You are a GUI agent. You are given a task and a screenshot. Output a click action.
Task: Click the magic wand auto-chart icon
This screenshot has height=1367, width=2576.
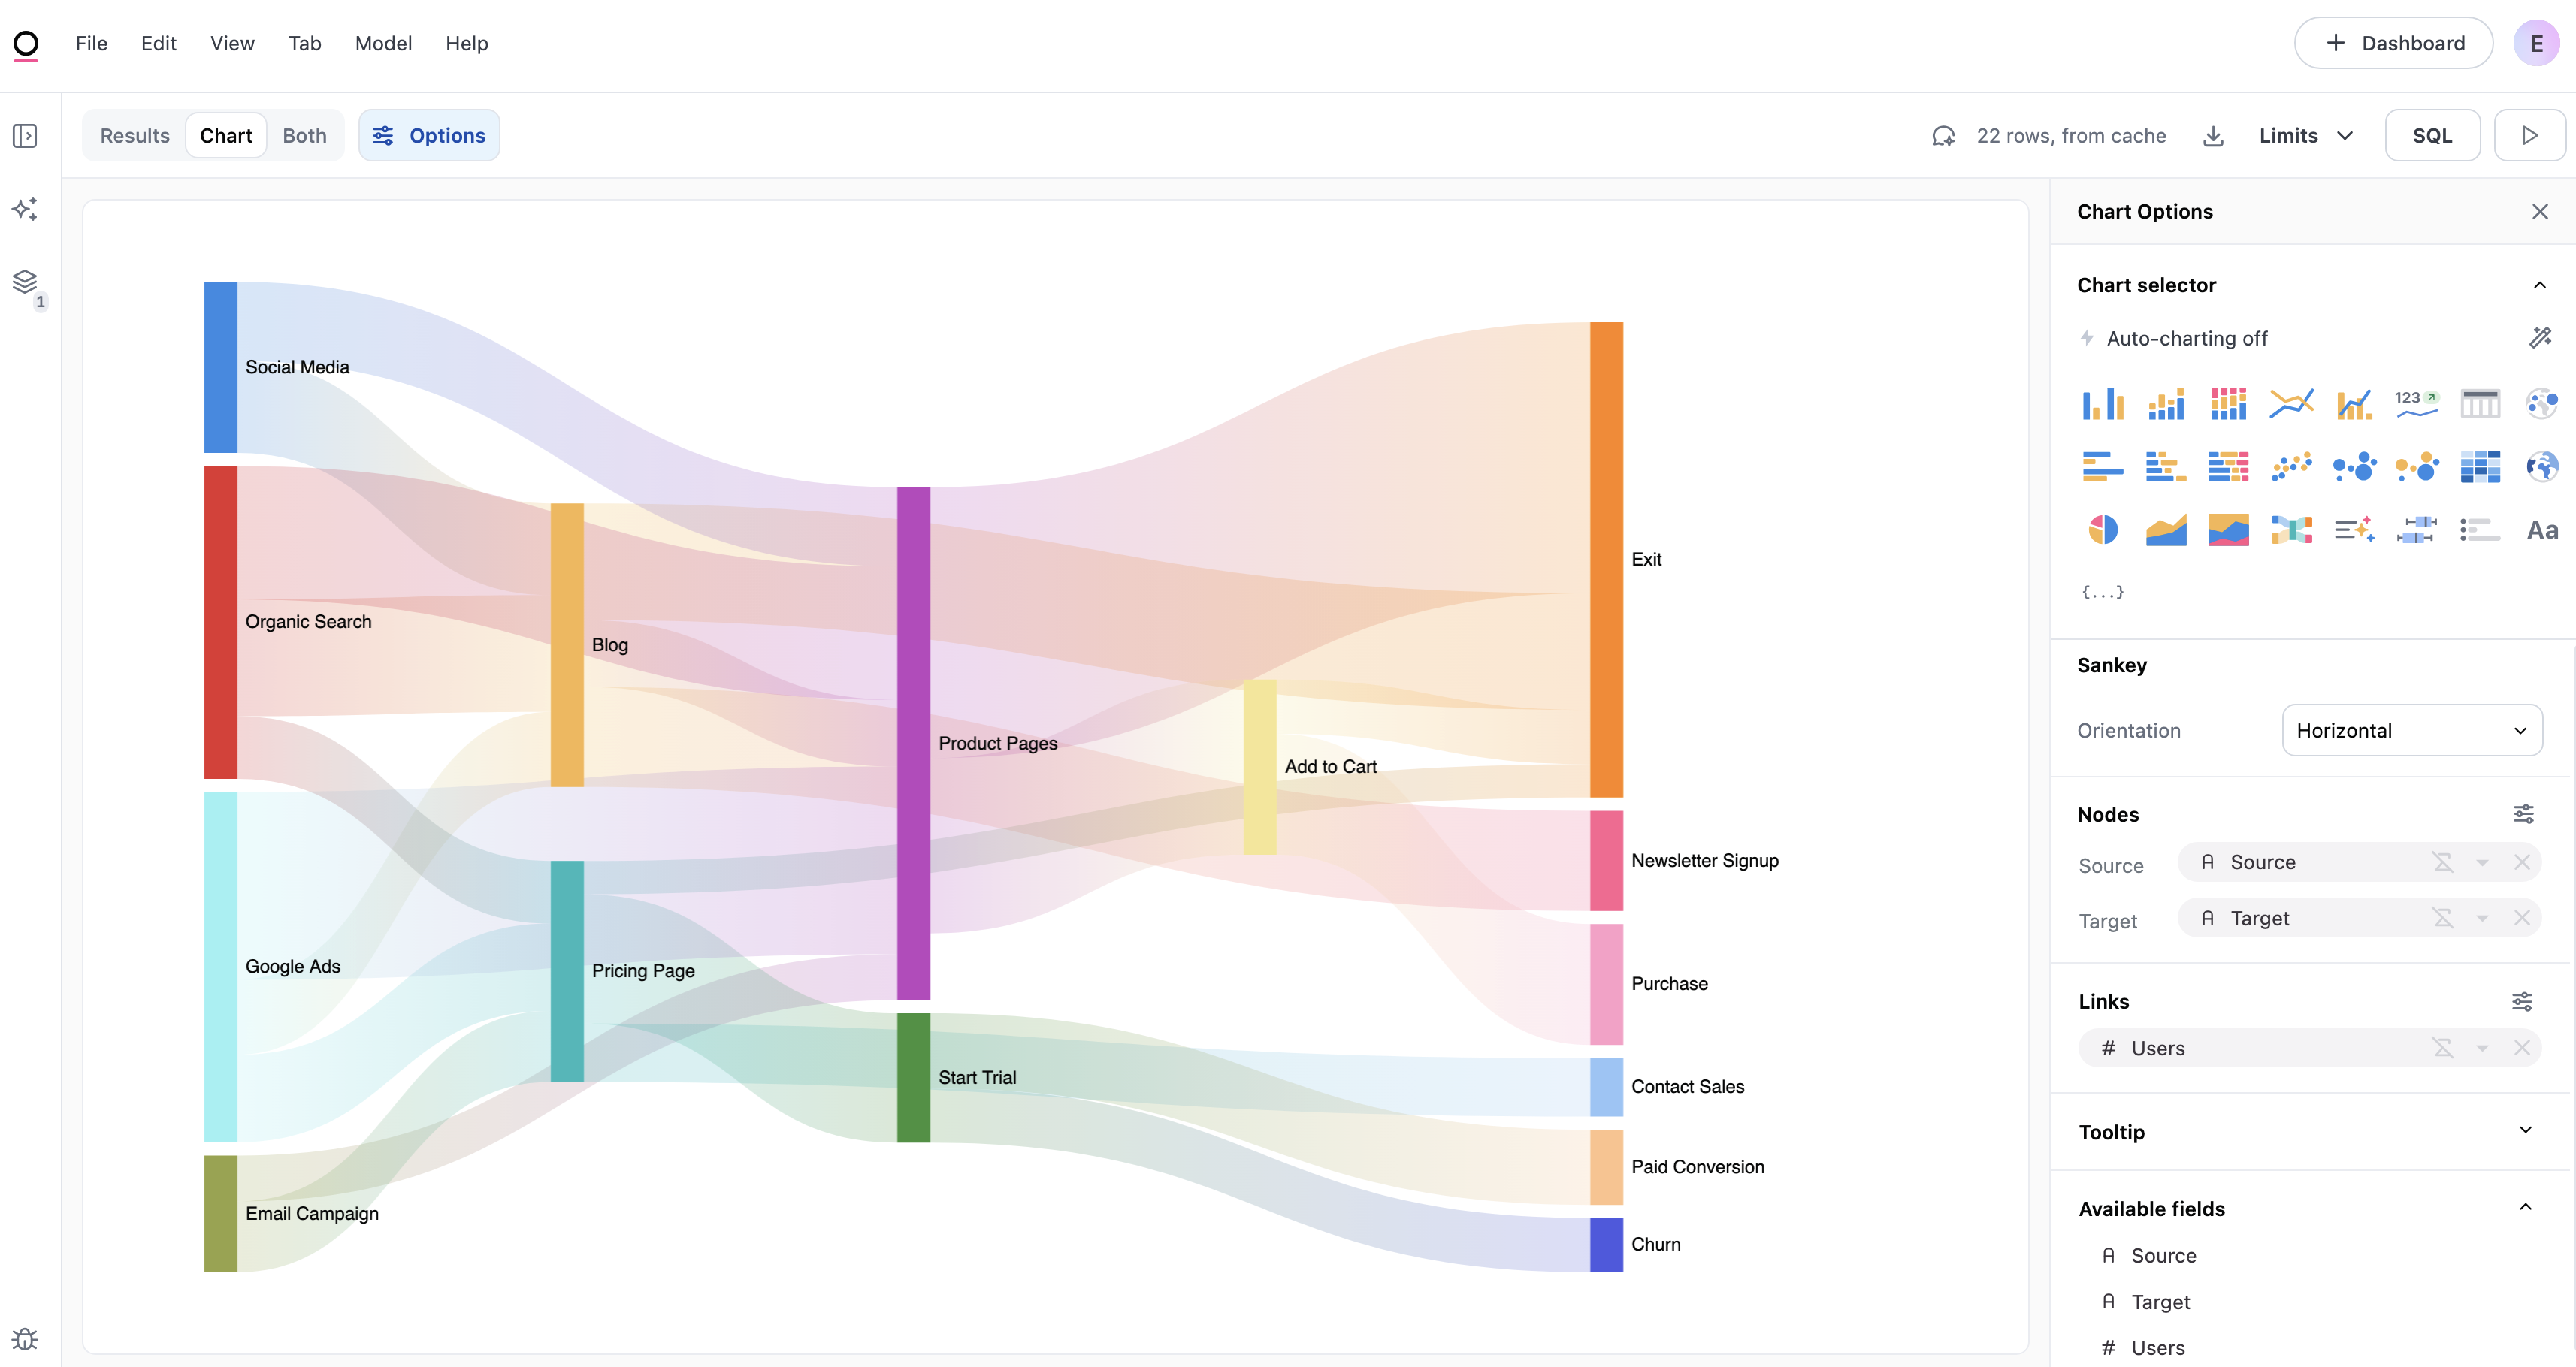tap(2539, 338)
